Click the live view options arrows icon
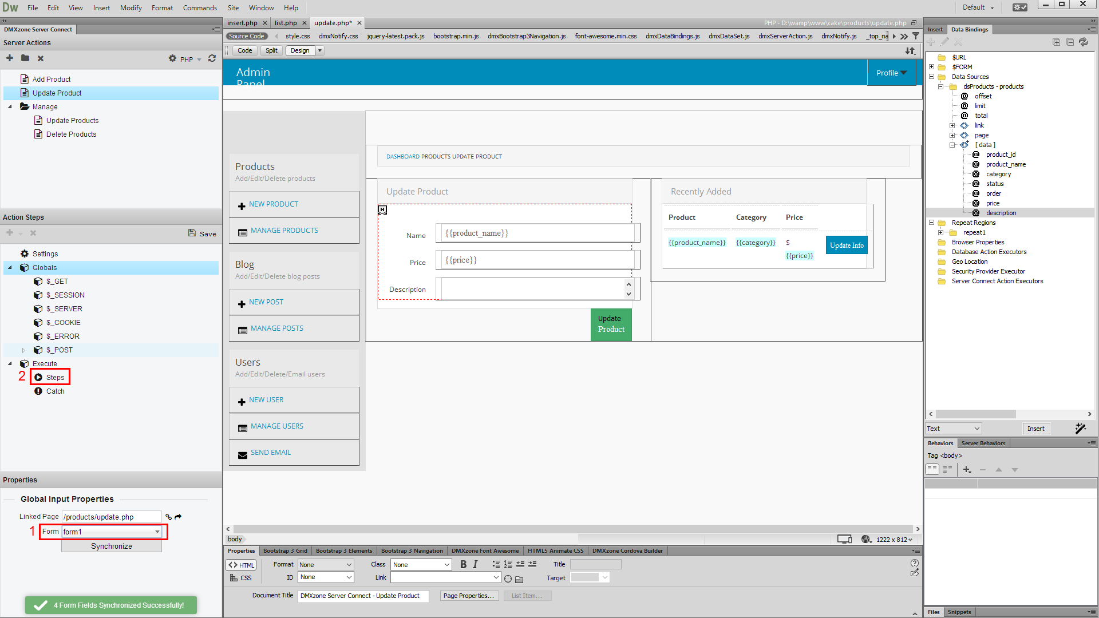The height and width of the screenshot is (618, 1099). click(x=911, y=51)
